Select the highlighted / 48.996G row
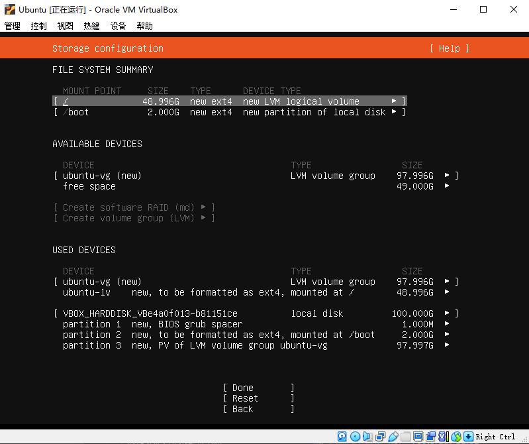The image size is (529, 444). tap(230, 101)
